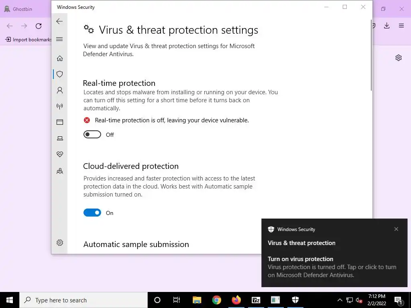Click the muted volume tray icon
The height and width of the screenshot is (308, 411).
359,300
